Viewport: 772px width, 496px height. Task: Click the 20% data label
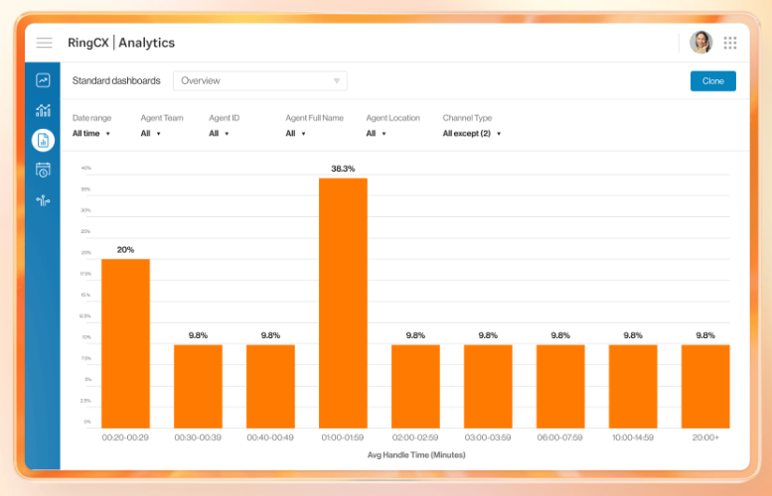pos(125,250)
